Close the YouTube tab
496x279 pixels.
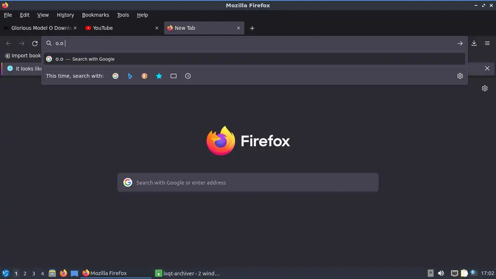157,28
